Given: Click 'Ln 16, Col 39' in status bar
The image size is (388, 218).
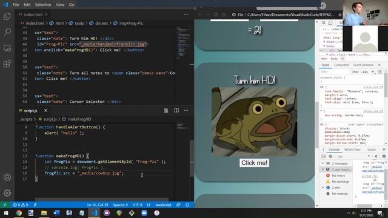Looking at the screenshot, I should [x=98, y=205].
